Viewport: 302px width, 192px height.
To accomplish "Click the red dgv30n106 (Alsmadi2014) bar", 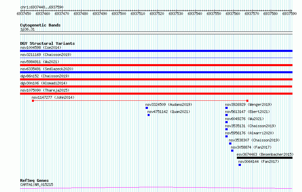I will (x=156, y=87).
